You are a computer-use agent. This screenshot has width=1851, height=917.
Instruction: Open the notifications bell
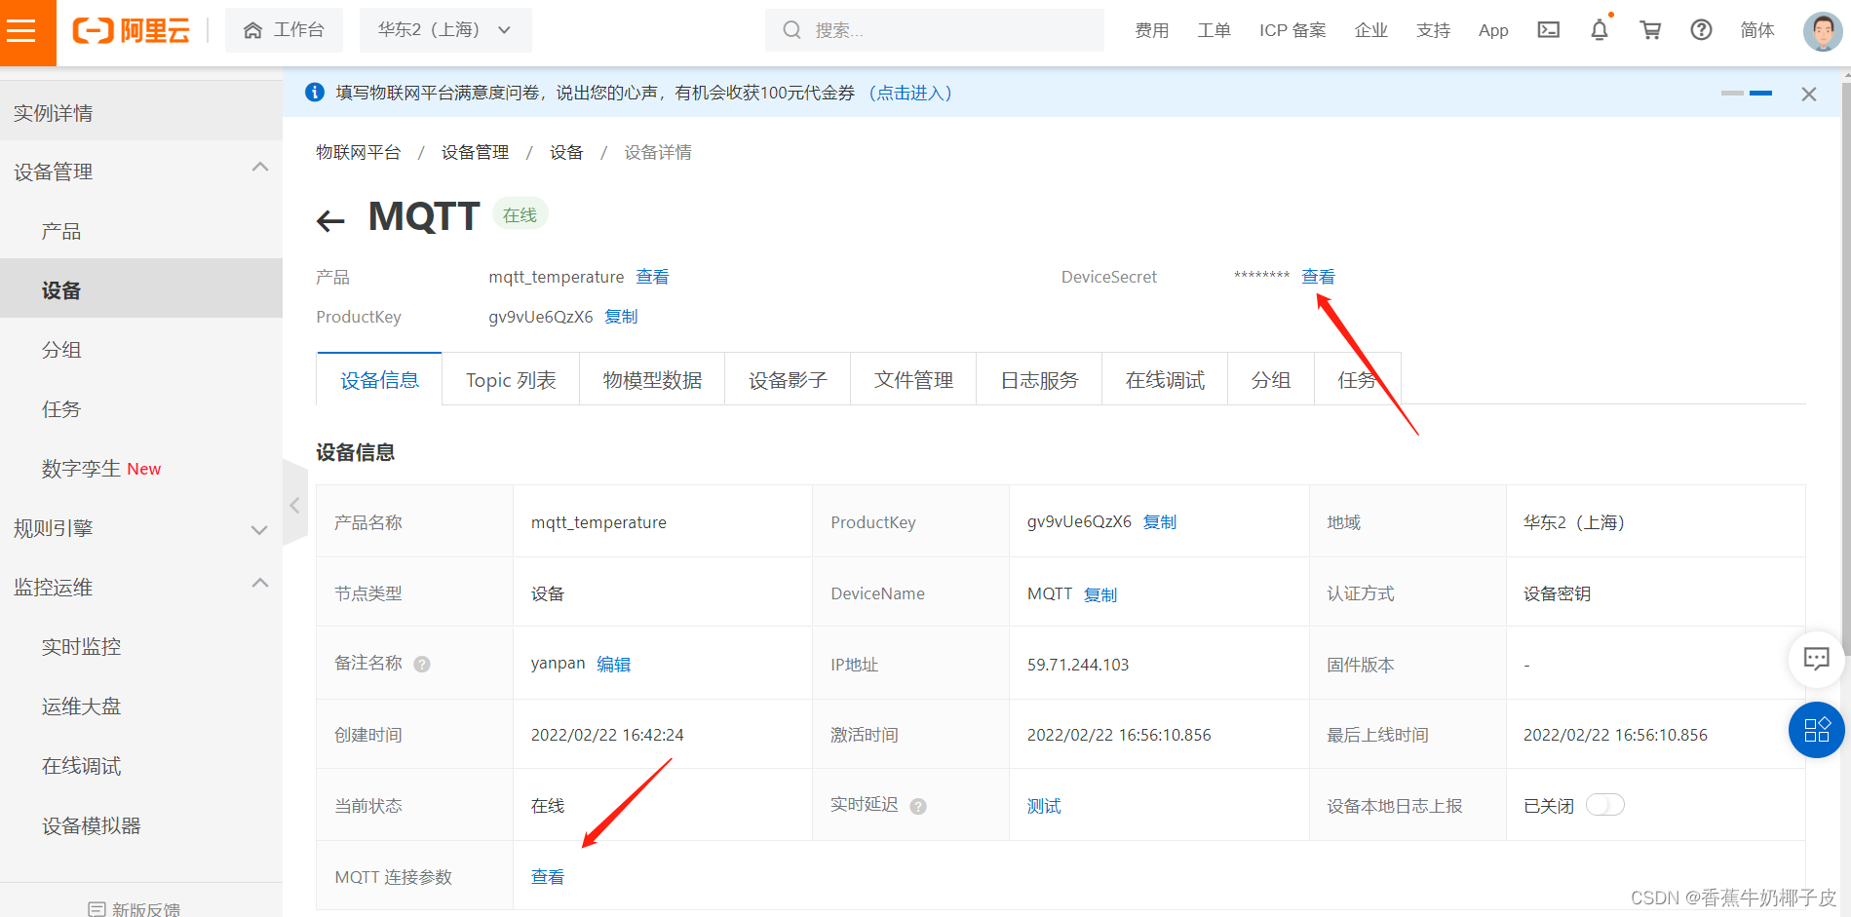click(1600, 30)
